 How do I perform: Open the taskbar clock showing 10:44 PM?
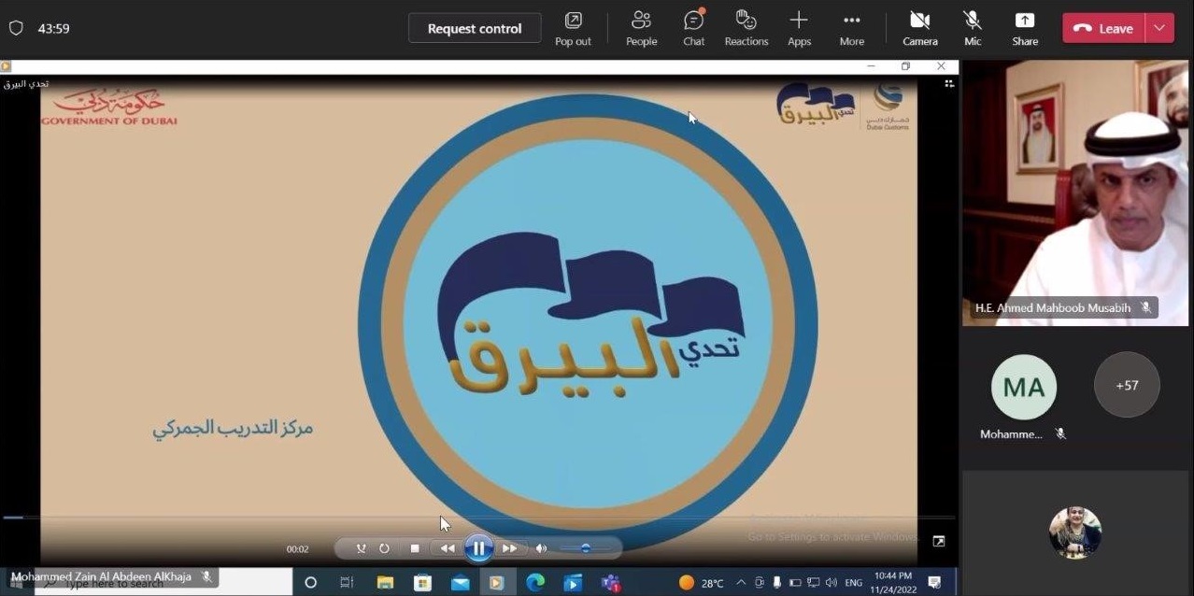893,583
